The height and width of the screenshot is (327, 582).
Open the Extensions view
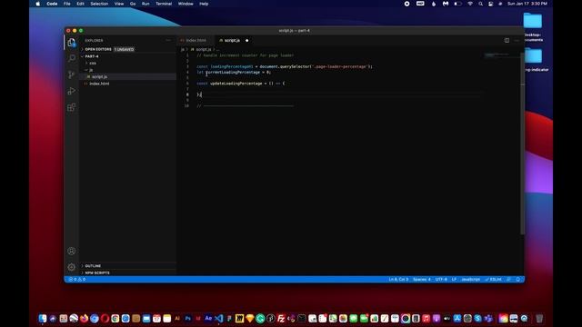pyautogui.click(x=72, y=107)
